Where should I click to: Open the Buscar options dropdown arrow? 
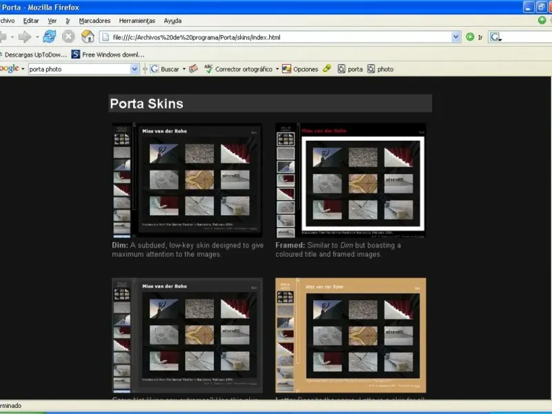pos(184,69)
